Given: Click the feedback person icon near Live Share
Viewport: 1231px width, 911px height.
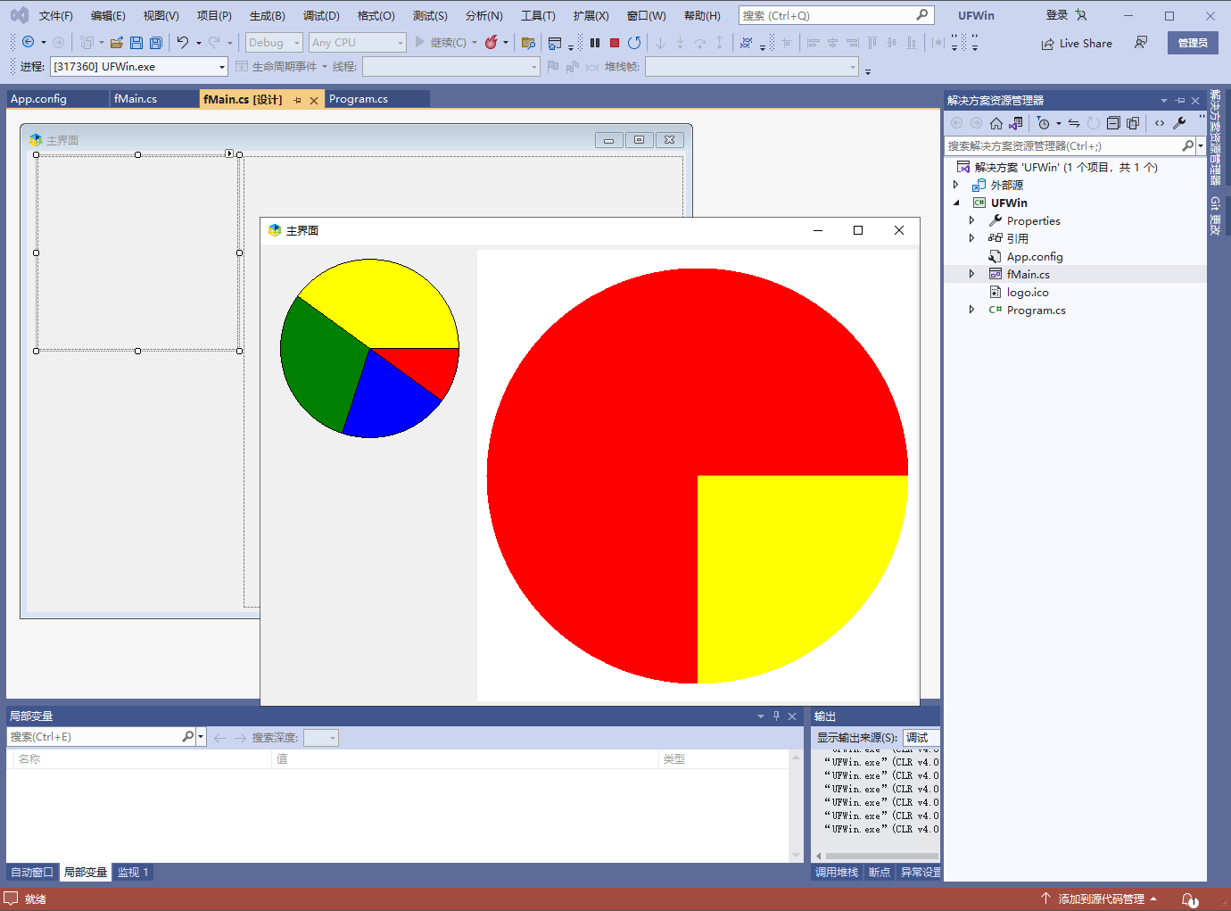Looking at the screenshot, I should (x=1141, y=43).
